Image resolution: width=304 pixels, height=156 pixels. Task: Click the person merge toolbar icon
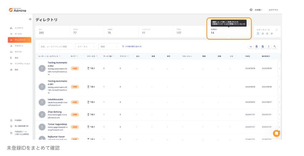269,47
